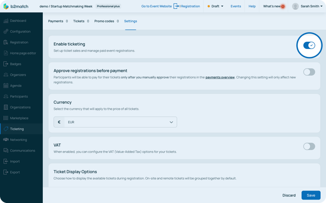This screenshot has width=326, height=203.
Task: Follow the payments overview link
Action: [x=220, y=77]
